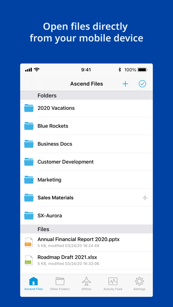Tap the folder icon beside Business Docs
173x307 pixels.
[x=29, y=144]
